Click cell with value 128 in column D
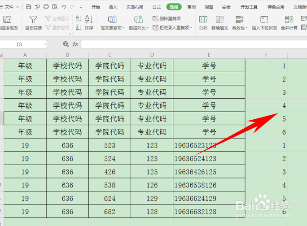This screenshot has width=307, height=226. [x=152, y=212]
